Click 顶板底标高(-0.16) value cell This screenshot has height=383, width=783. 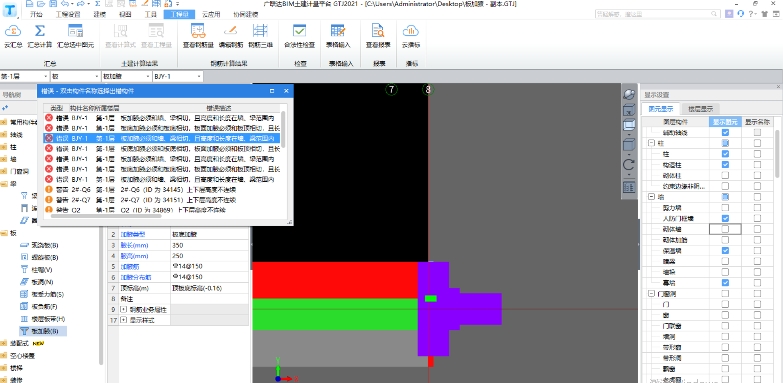[210, 288]
